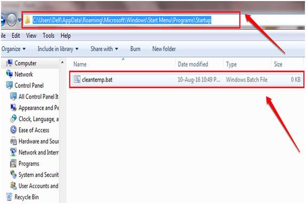The height and width of the screenshot is (204, 306).
Task: Sort by Type column header
Action: (x=247, y=64)
